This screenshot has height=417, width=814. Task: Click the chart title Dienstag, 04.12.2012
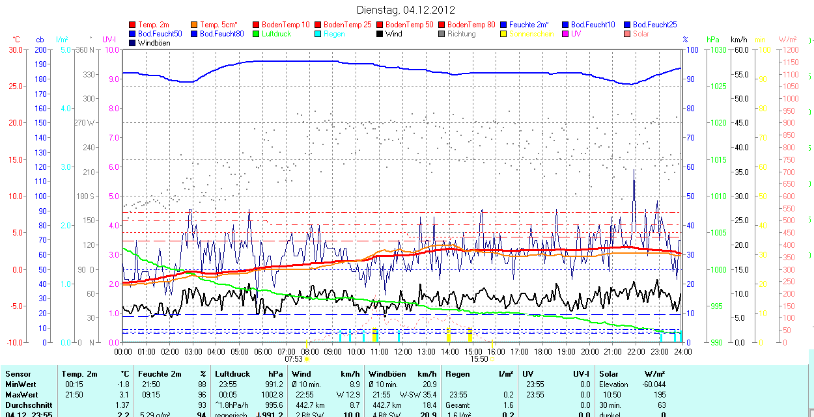tap(406, 10)
